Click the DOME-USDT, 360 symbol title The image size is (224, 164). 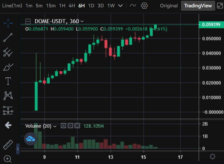[x=57, y=21]
